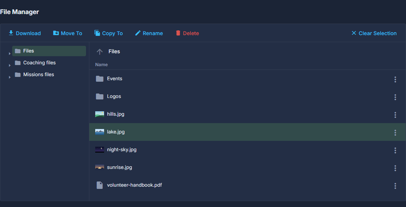Viewport: 406px width, 207px height.
Task: Select the hills.jpg file name
Action: click(x=116, y=114)
